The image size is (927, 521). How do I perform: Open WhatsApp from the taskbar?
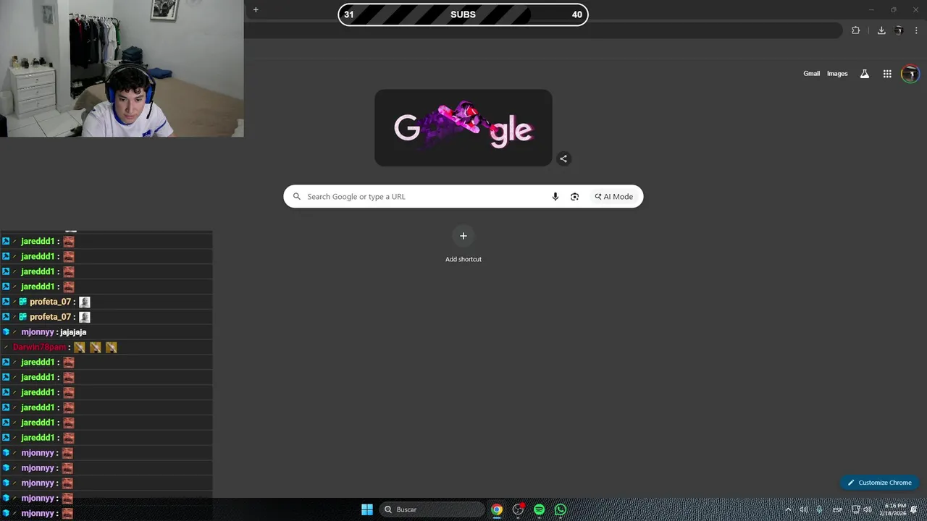coord(561,509)
